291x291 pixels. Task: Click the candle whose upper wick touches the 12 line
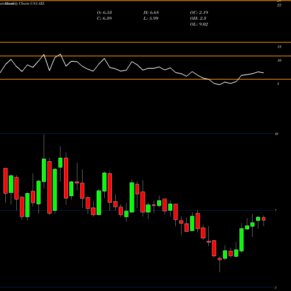44,171
